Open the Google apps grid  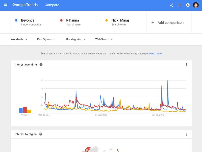click(180, 5)
